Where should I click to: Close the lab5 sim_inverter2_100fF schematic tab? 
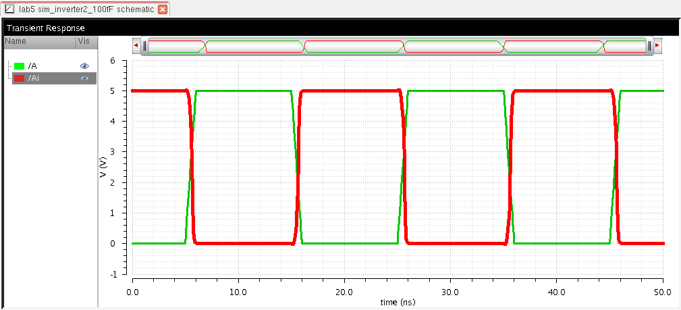coord(163,9)
